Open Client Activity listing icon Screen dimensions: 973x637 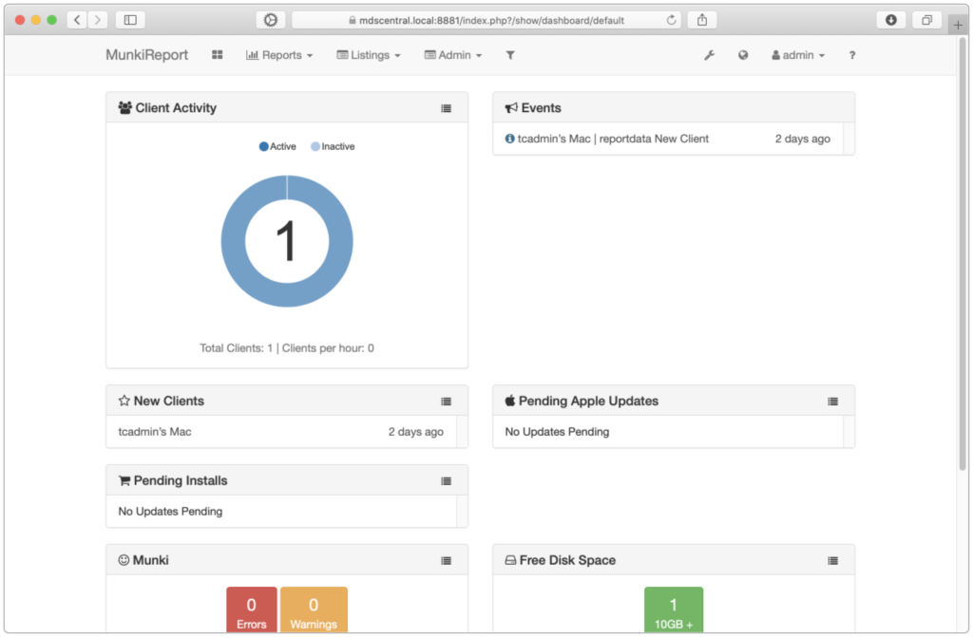tap(447, 108)
